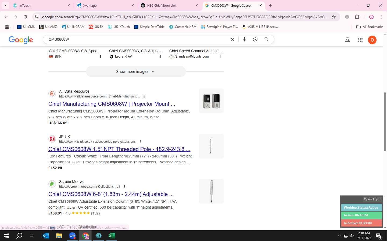Open more options for B&H image result

tap(101, 57)
